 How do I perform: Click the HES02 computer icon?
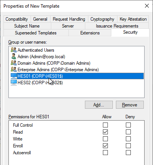click(14, 83)
